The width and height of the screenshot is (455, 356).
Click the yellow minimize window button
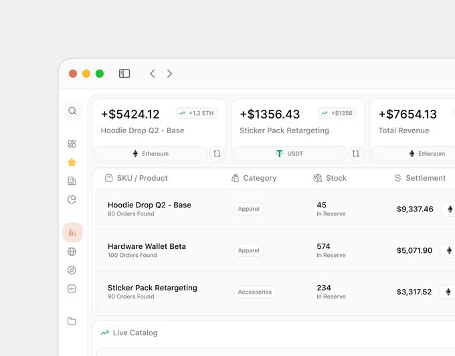(x=86, y=74)
